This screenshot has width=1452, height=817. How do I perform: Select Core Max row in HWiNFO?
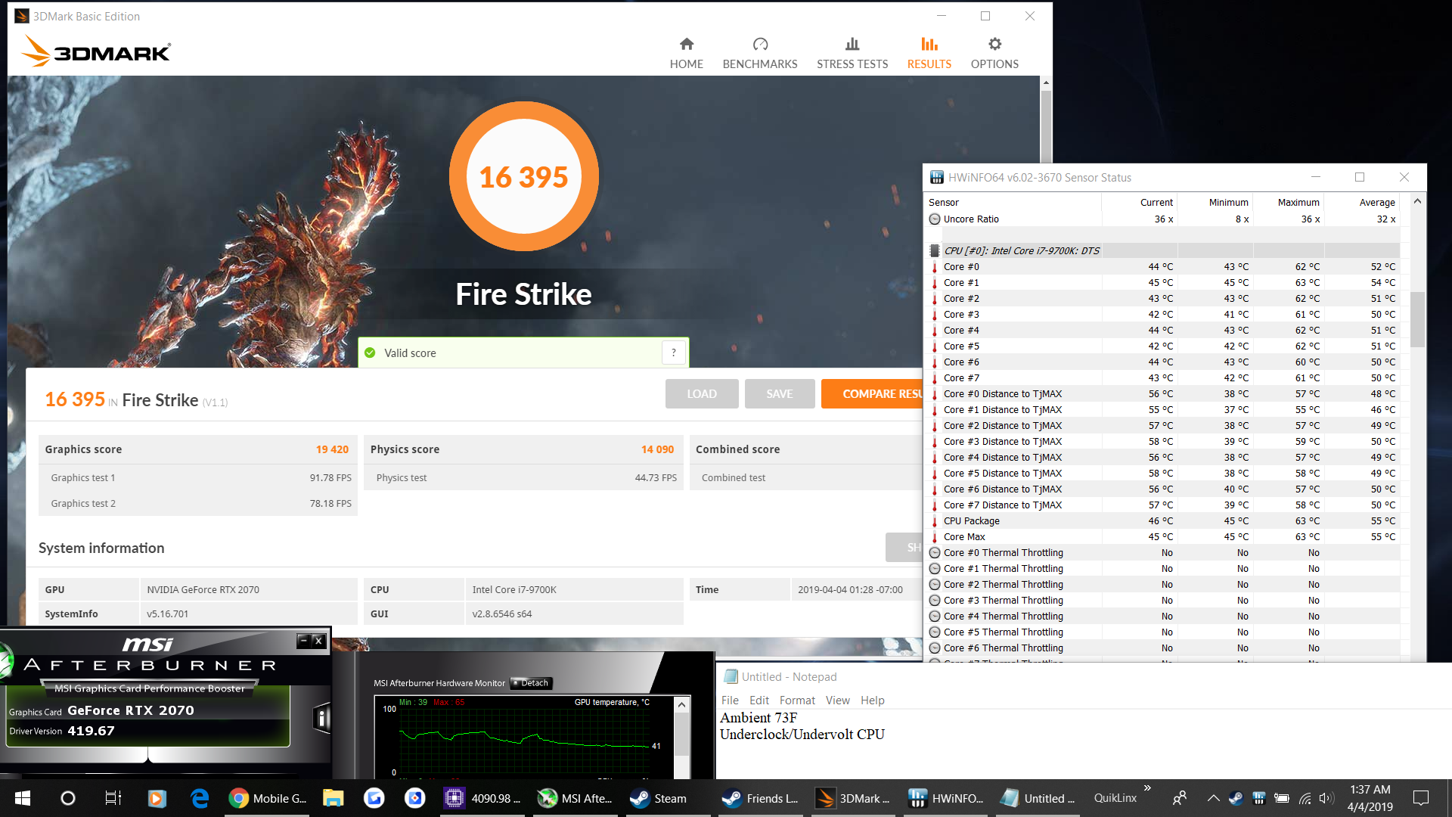[x=1162, y=536]
